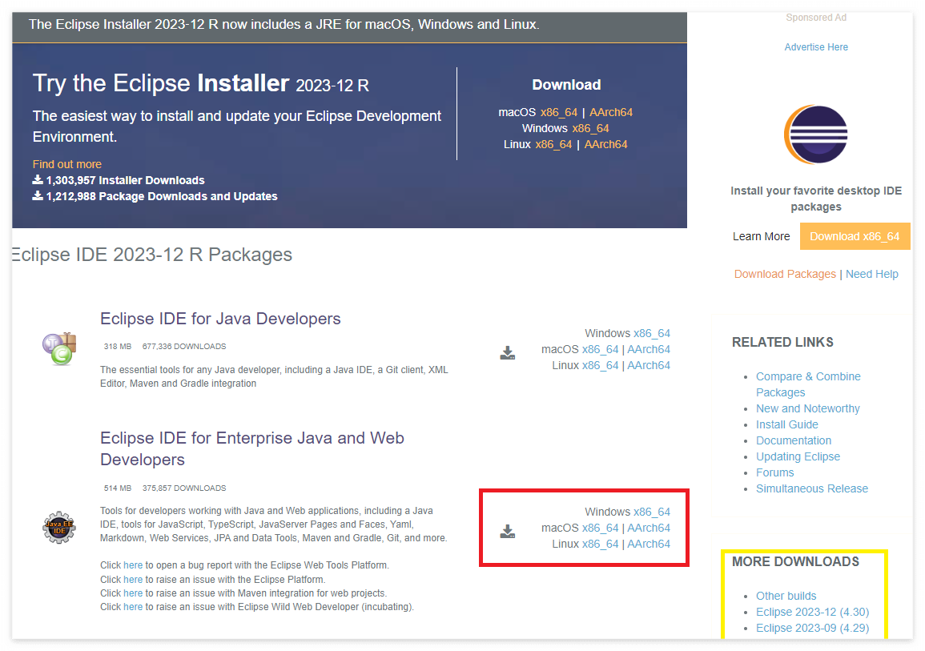Get Java Developers Windows x86_64 build

[x=652, y=333]
